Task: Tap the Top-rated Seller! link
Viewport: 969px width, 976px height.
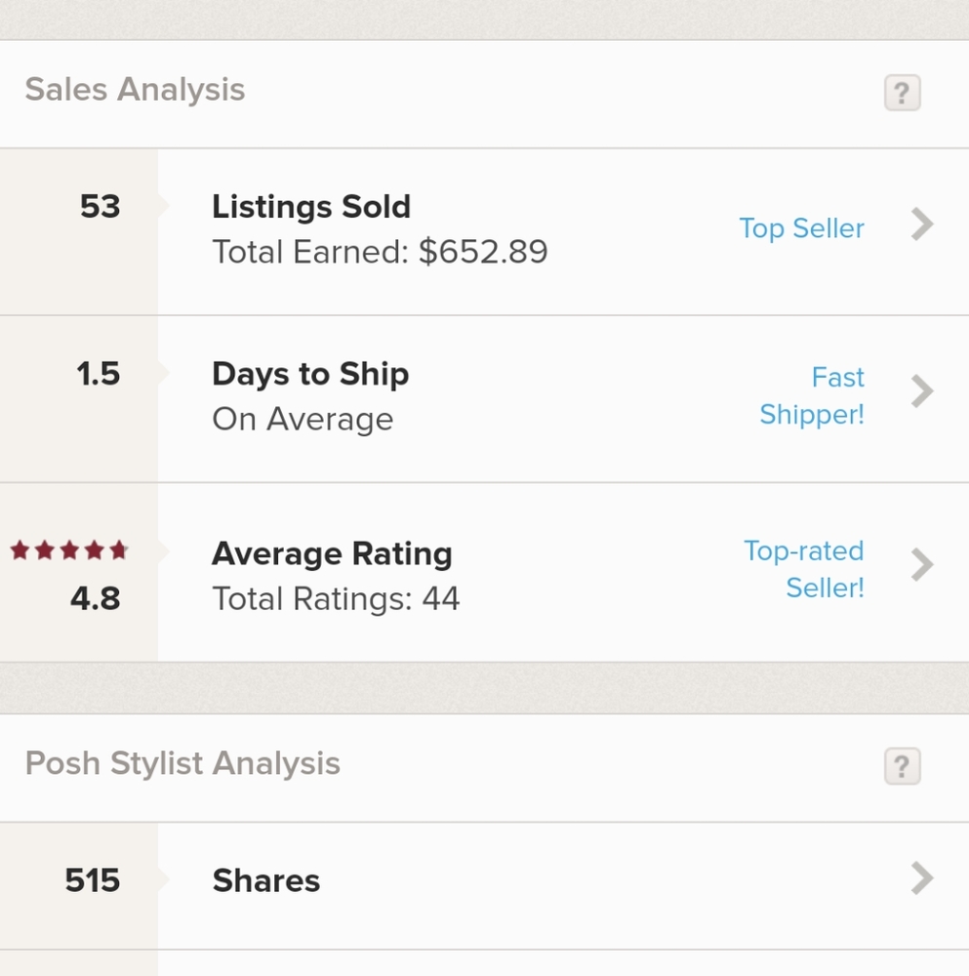Action: (804, 569)
